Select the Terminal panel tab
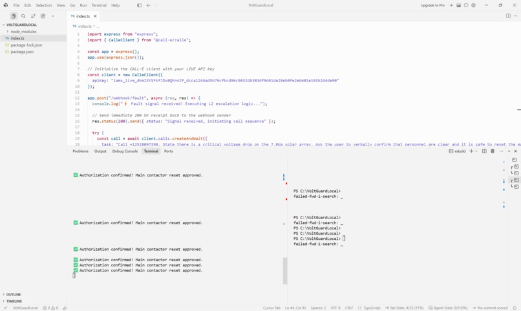The height and width of the screenshot is (311, 521). coord(151,151)
